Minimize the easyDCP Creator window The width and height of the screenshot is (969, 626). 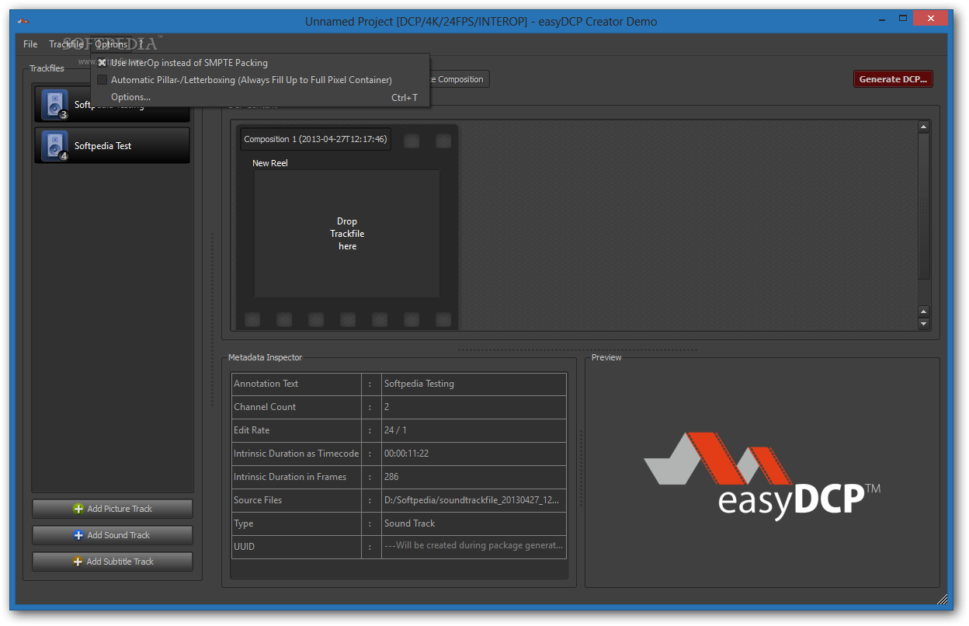coord(884,19)
